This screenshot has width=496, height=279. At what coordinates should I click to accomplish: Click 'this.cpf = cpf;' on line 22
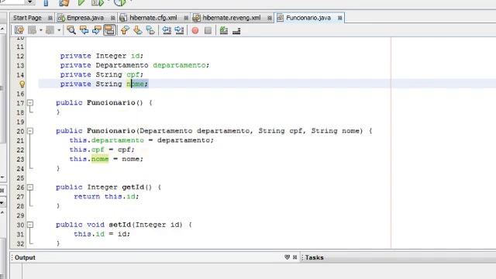tap(102, 150)
